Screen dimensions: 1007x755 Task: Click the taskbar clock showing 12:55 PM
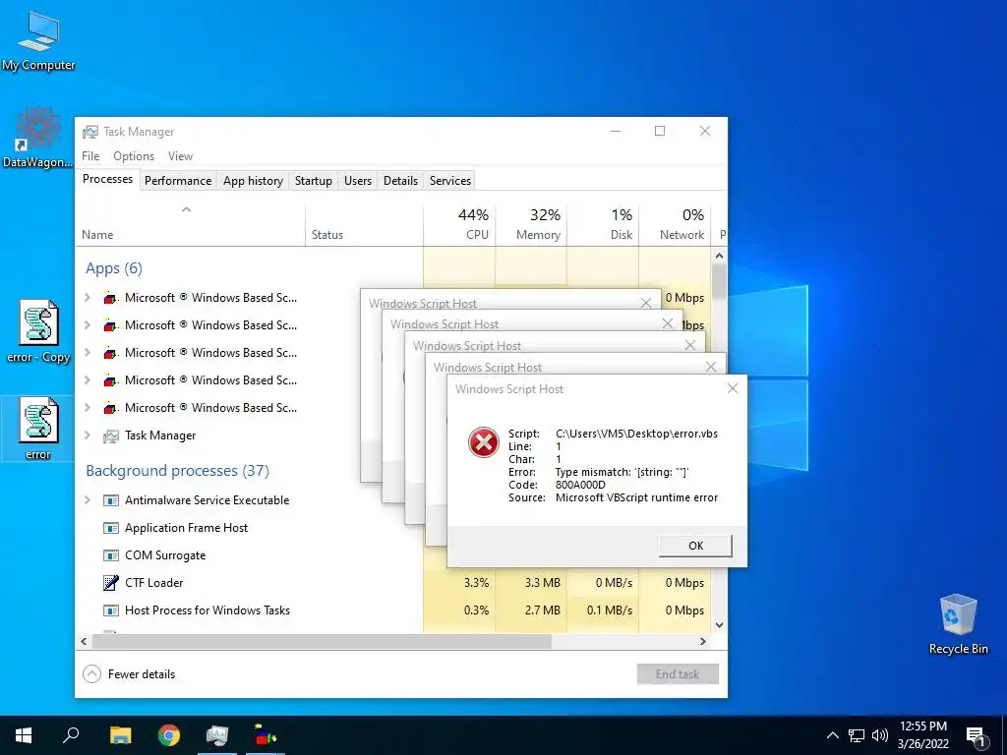(x=922, y=735)
